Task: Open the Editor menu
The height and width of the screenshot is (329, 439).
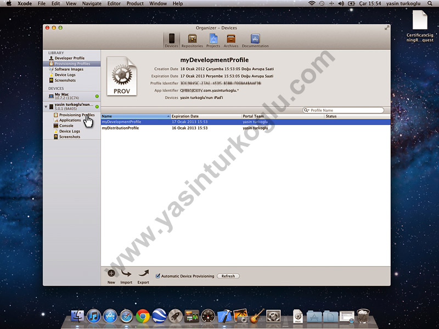Action: click(114, 4)
